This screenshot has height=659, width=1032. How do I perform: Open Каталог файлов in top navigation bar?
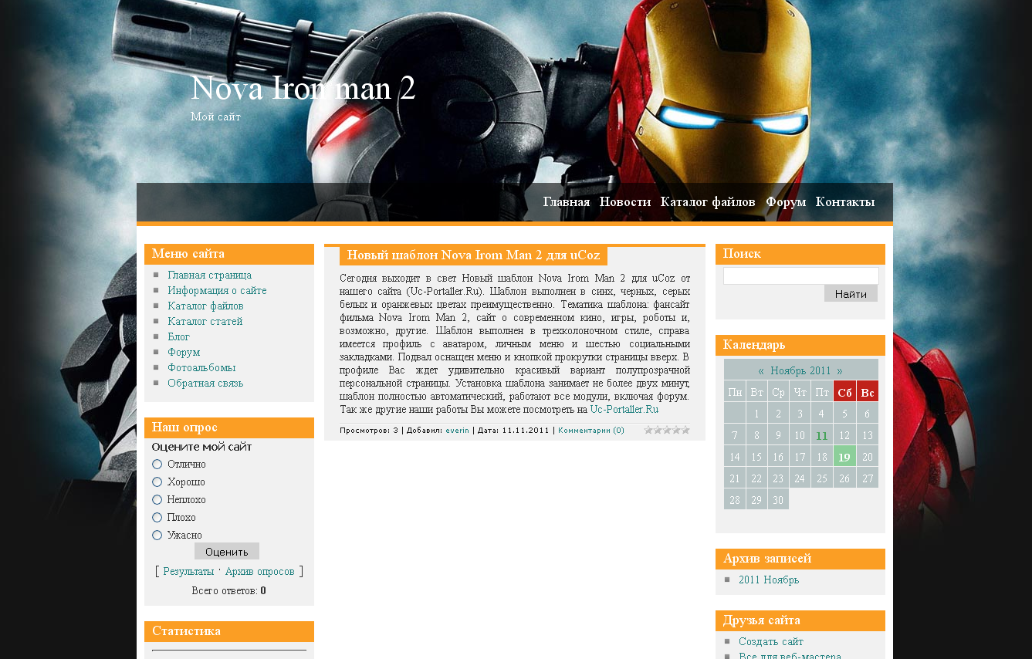(708, 202)
